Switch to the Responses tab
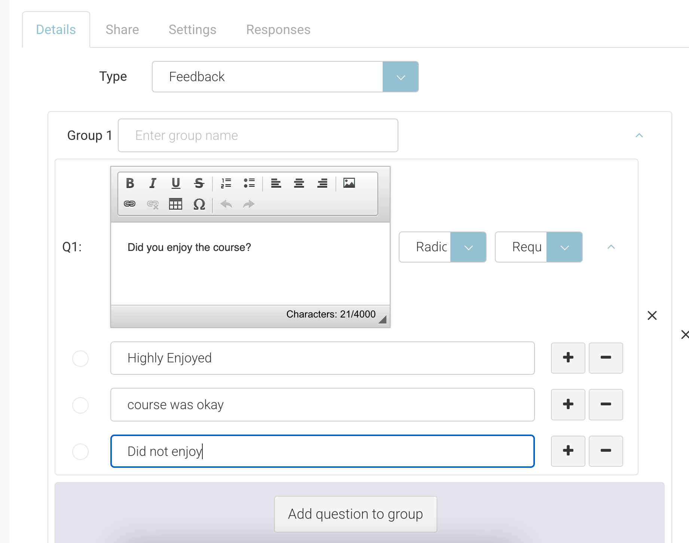 [x=278, y=30]
